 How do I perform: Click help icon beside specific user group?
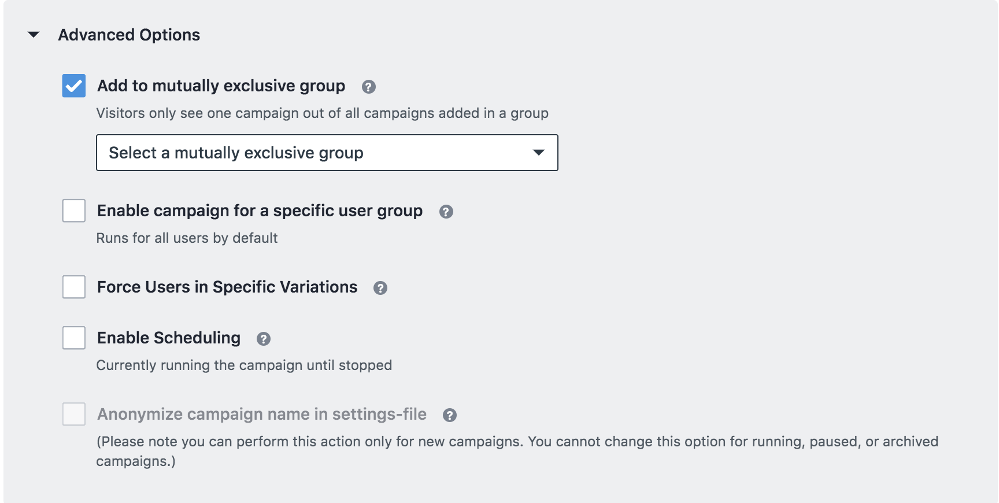[x=446, y=212]
